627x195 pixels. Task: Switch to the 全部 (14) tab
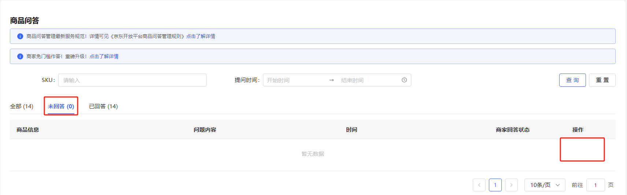click(22, 106)
